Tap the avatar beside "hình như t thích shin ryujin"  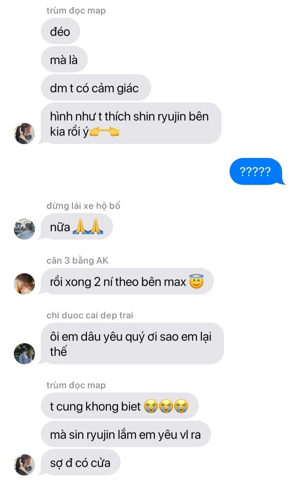[x=24, y=133]
